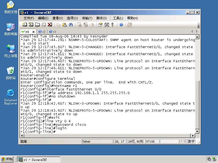The height and width of the screenshot is (163, 218).
Task: Open Internet Explorer desktop icon
Action: pyautogui.click(x=11, y=97)
